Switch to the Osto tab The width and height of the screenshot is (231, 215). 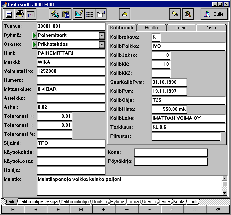pos(211,28)
